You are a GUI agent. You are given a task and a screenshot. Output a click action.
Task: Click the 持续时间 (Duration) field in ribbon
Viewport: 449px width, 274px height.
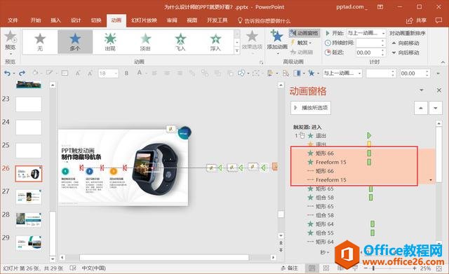point(368,43)
